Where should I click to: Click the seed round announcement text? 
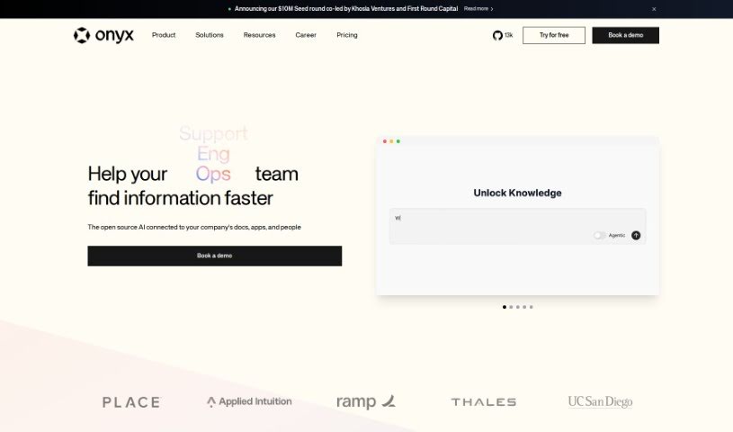coord(346,9)
